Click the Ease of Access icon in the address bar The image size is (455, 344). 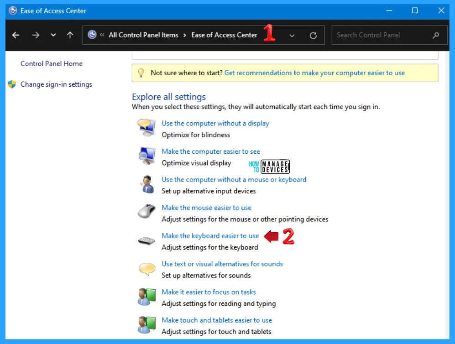[92, 35]
